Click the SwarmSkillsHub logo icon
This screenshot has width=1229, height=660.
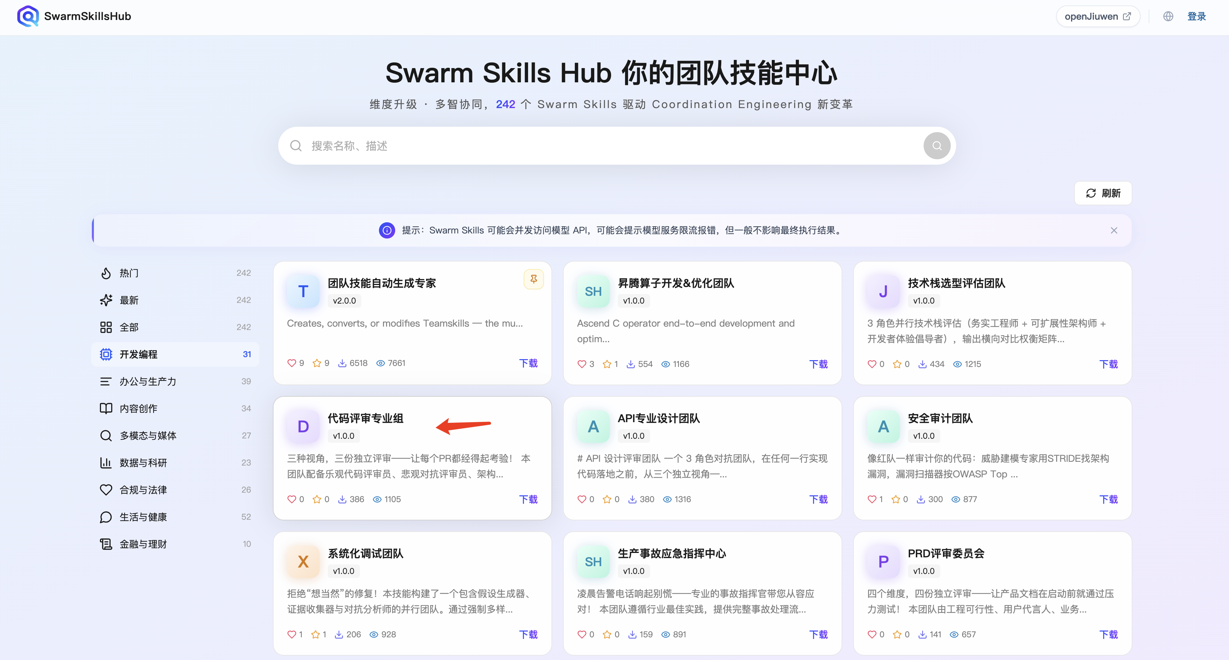pos(28,16)
